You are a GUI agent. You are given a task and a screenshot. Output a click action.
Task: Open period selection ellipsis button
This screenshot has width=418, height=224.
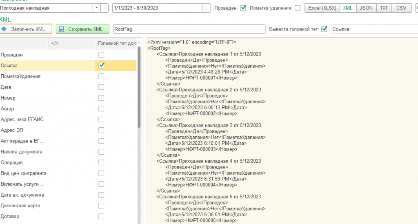tap(207, 8)
